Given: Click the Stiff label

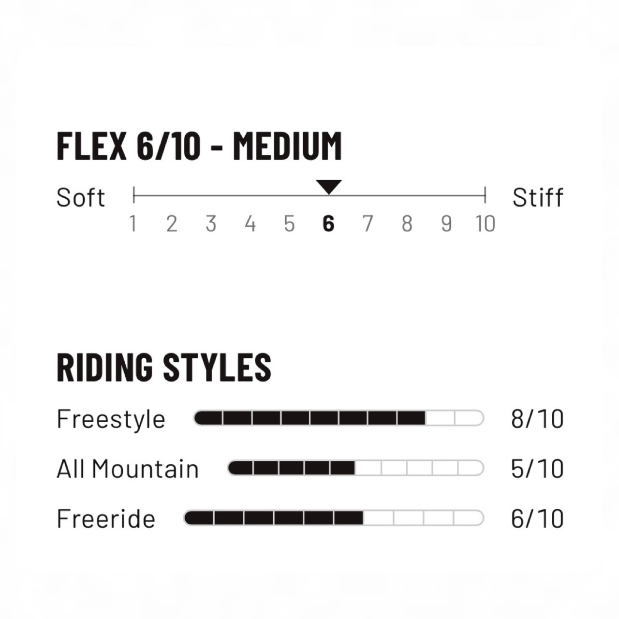Looking at the screenshot, I should click(x=538, y=197).
